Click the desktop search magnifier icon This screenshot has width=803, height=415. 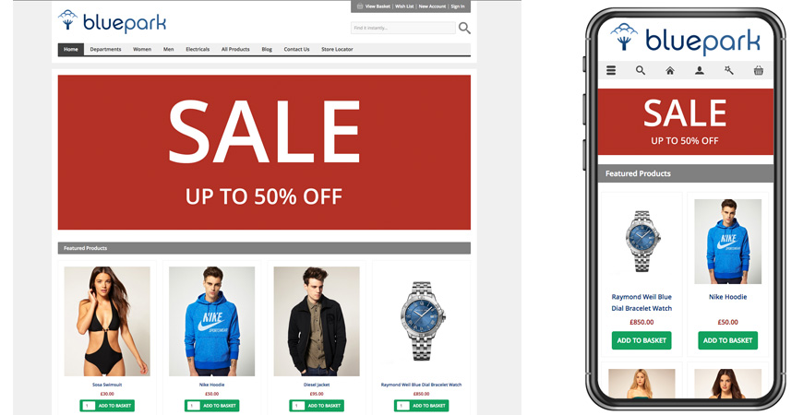[x=464, y=29]
